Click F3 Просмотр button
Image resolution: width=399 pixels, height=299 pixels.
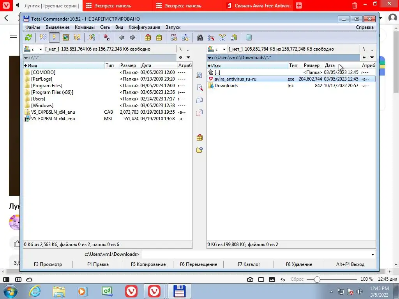[48, 264]
